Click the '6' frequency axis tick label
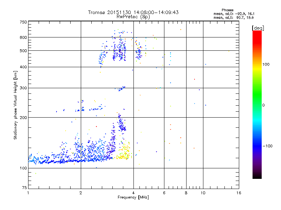Screen dimensions: 281x210 [164, 193]
